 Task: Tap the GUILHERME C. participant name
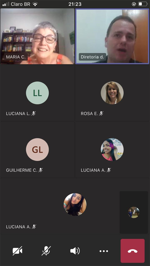22,170
